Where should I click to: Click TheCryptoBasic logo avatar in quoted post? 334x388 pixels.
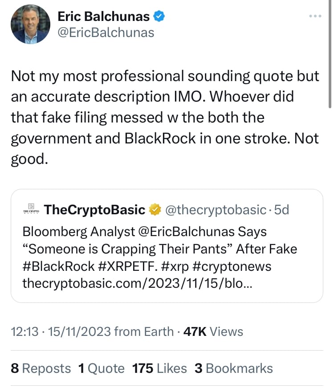(x=31, y=209)
